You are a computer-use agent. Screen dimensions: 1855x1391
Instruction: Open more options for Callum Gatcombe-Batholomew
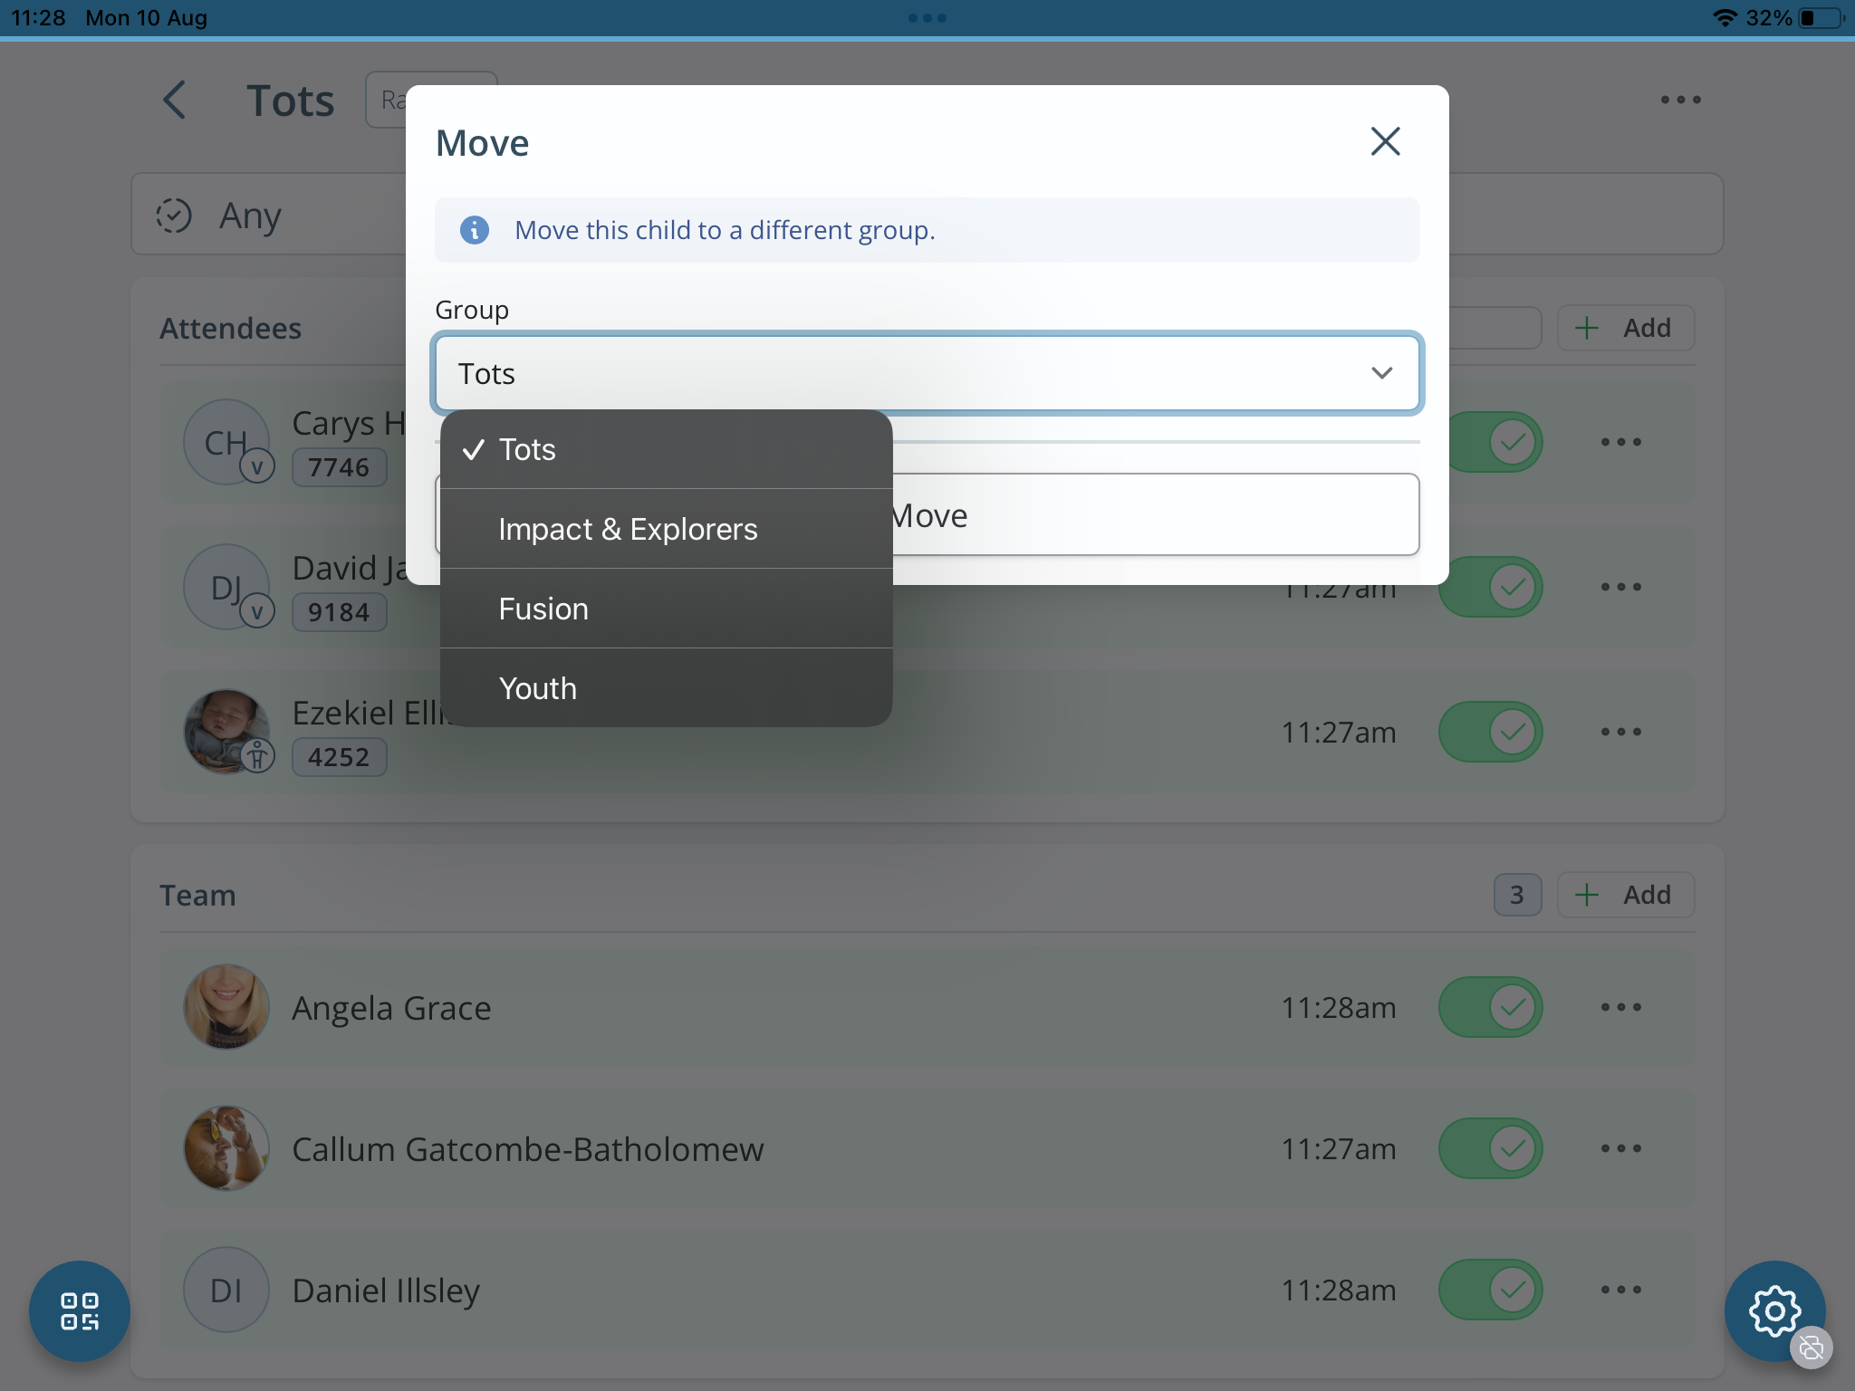1620,1148
